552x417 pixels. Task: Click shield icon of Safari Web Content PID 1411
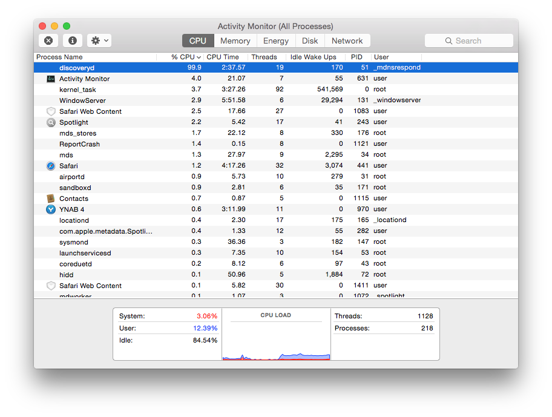(x=51, y=286)
